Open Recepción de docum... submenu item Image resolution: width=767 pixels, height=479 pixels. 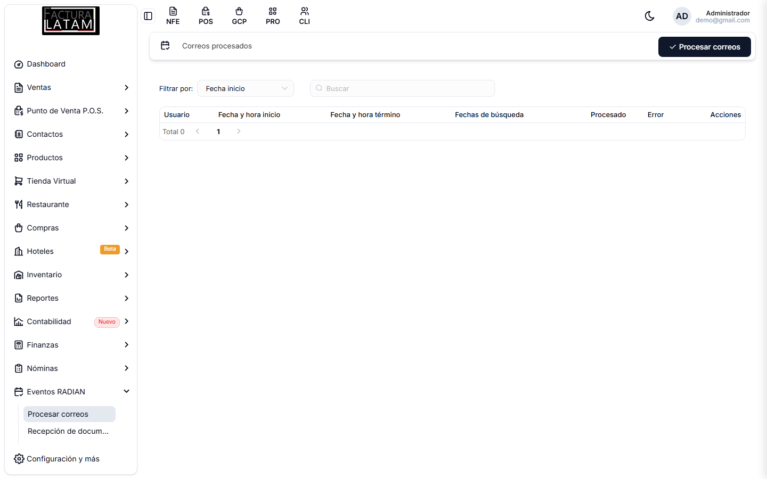point(69,431)
